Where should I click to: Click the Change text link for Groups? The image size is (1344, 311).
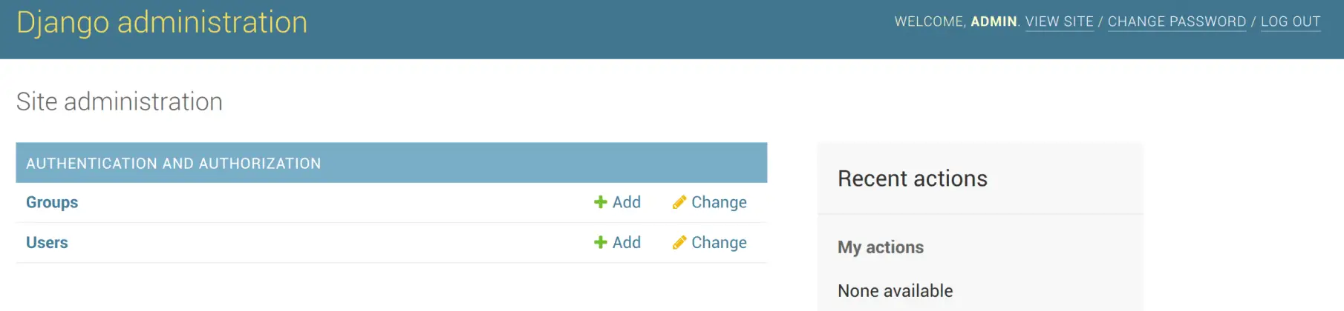719,202
